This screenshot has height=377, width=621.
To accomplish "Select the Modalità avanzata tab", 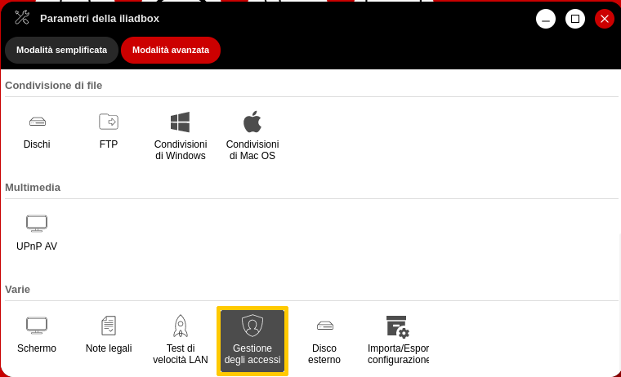I will tap(171, 51).
